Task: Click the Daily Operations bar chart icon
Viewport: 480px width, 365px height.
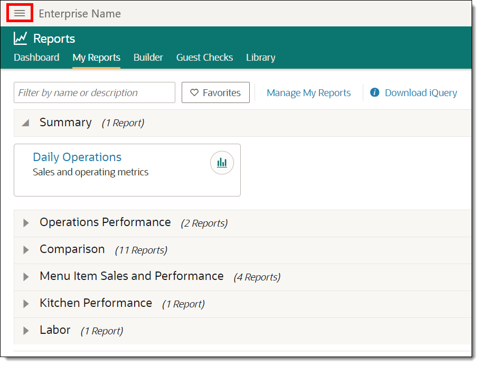Action: 222,163
